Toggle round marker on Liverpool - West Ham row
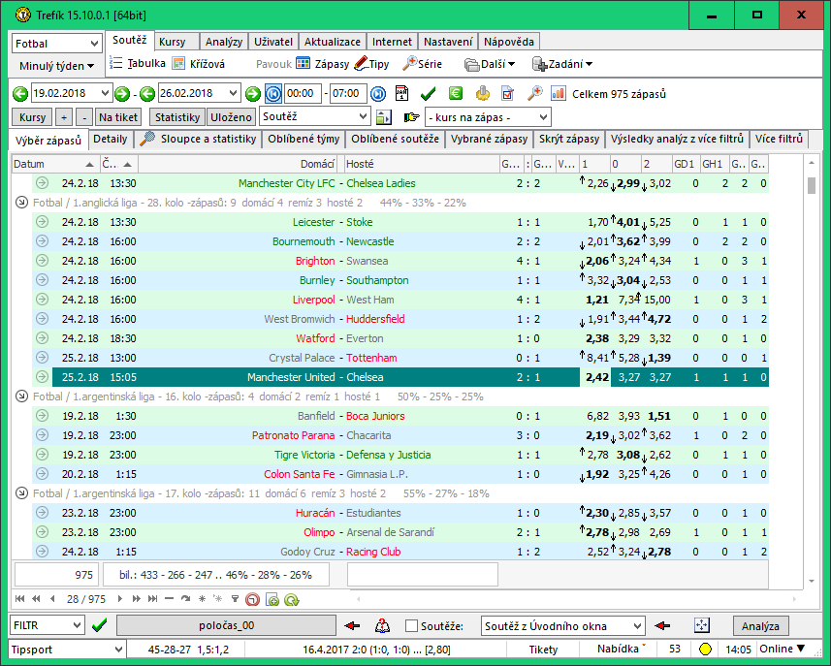 click(42, 299)
